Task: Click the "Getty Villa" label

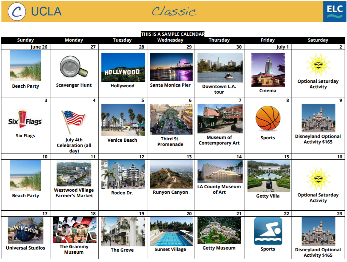Action: 268,196
